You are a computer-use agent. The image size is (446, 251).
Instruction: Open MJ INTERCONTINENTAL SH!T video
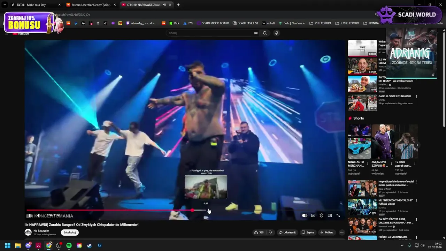pos(362,207)
